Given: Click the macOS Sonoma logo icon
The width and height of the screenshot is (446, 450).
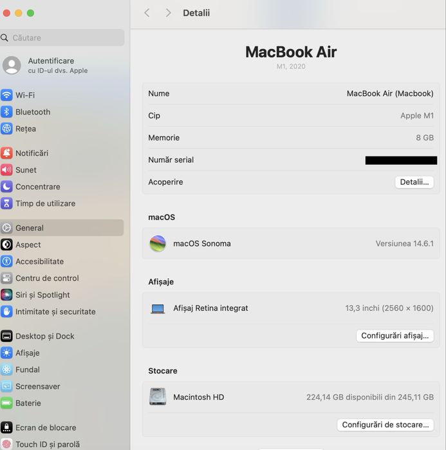Looking at the screenshot, I should coord(158,243).
